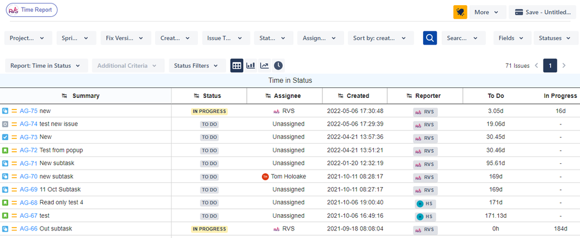Image resolution: width=580 pixels, height=238 pixels.
Task: Open the clock time view icon
Action: 278,65
